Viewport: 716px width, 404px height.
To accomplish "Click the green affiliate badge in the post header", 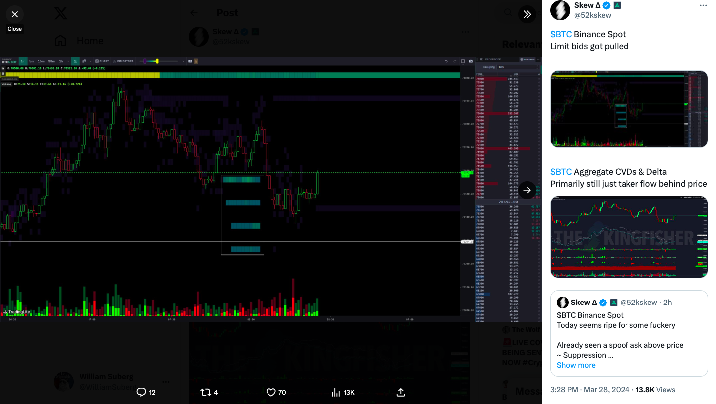I will [617, 5].
